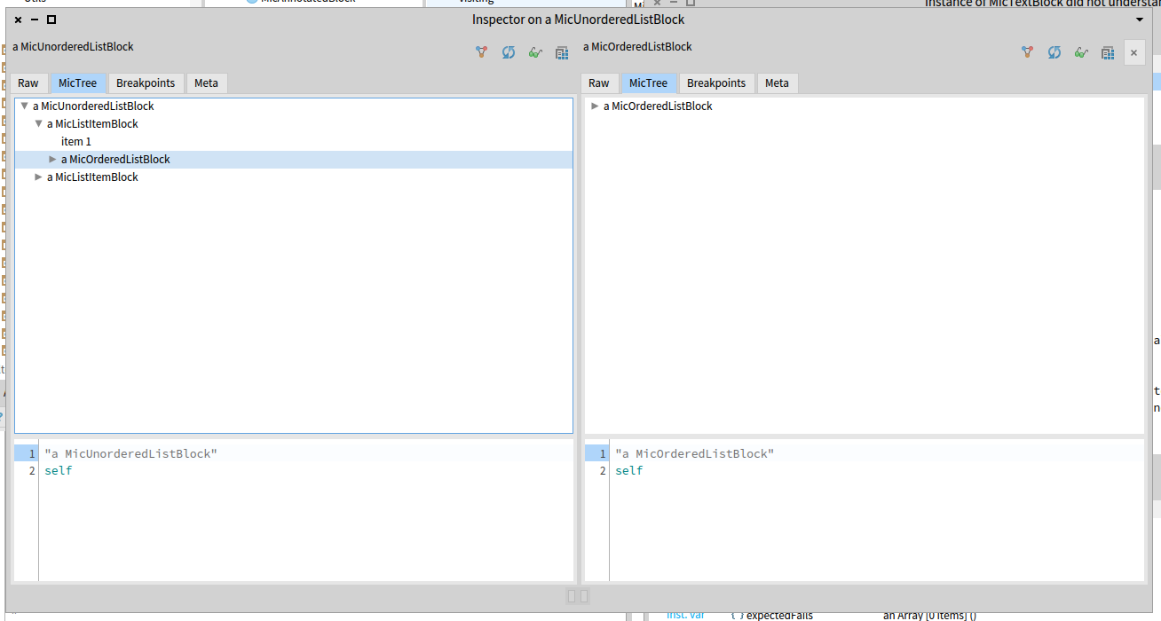Expand the nested MicOrderedListBlock node in left tree
The image size is (1161, 621).
pos(52,159)
